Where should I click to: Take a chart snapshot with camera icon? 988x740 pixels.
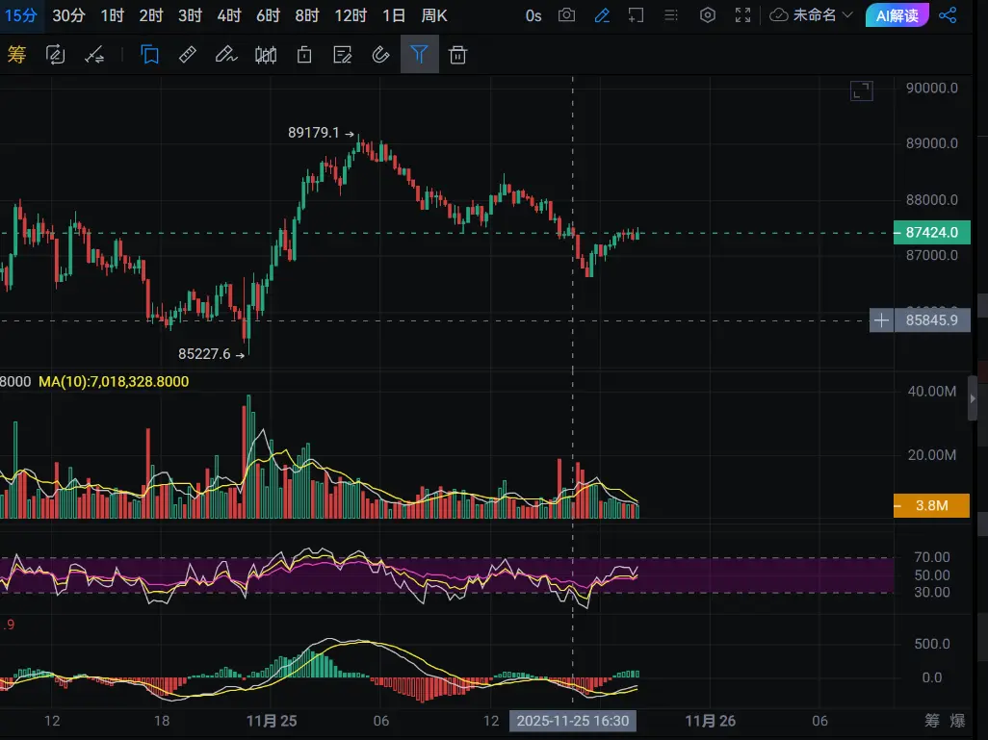point(567,15)
